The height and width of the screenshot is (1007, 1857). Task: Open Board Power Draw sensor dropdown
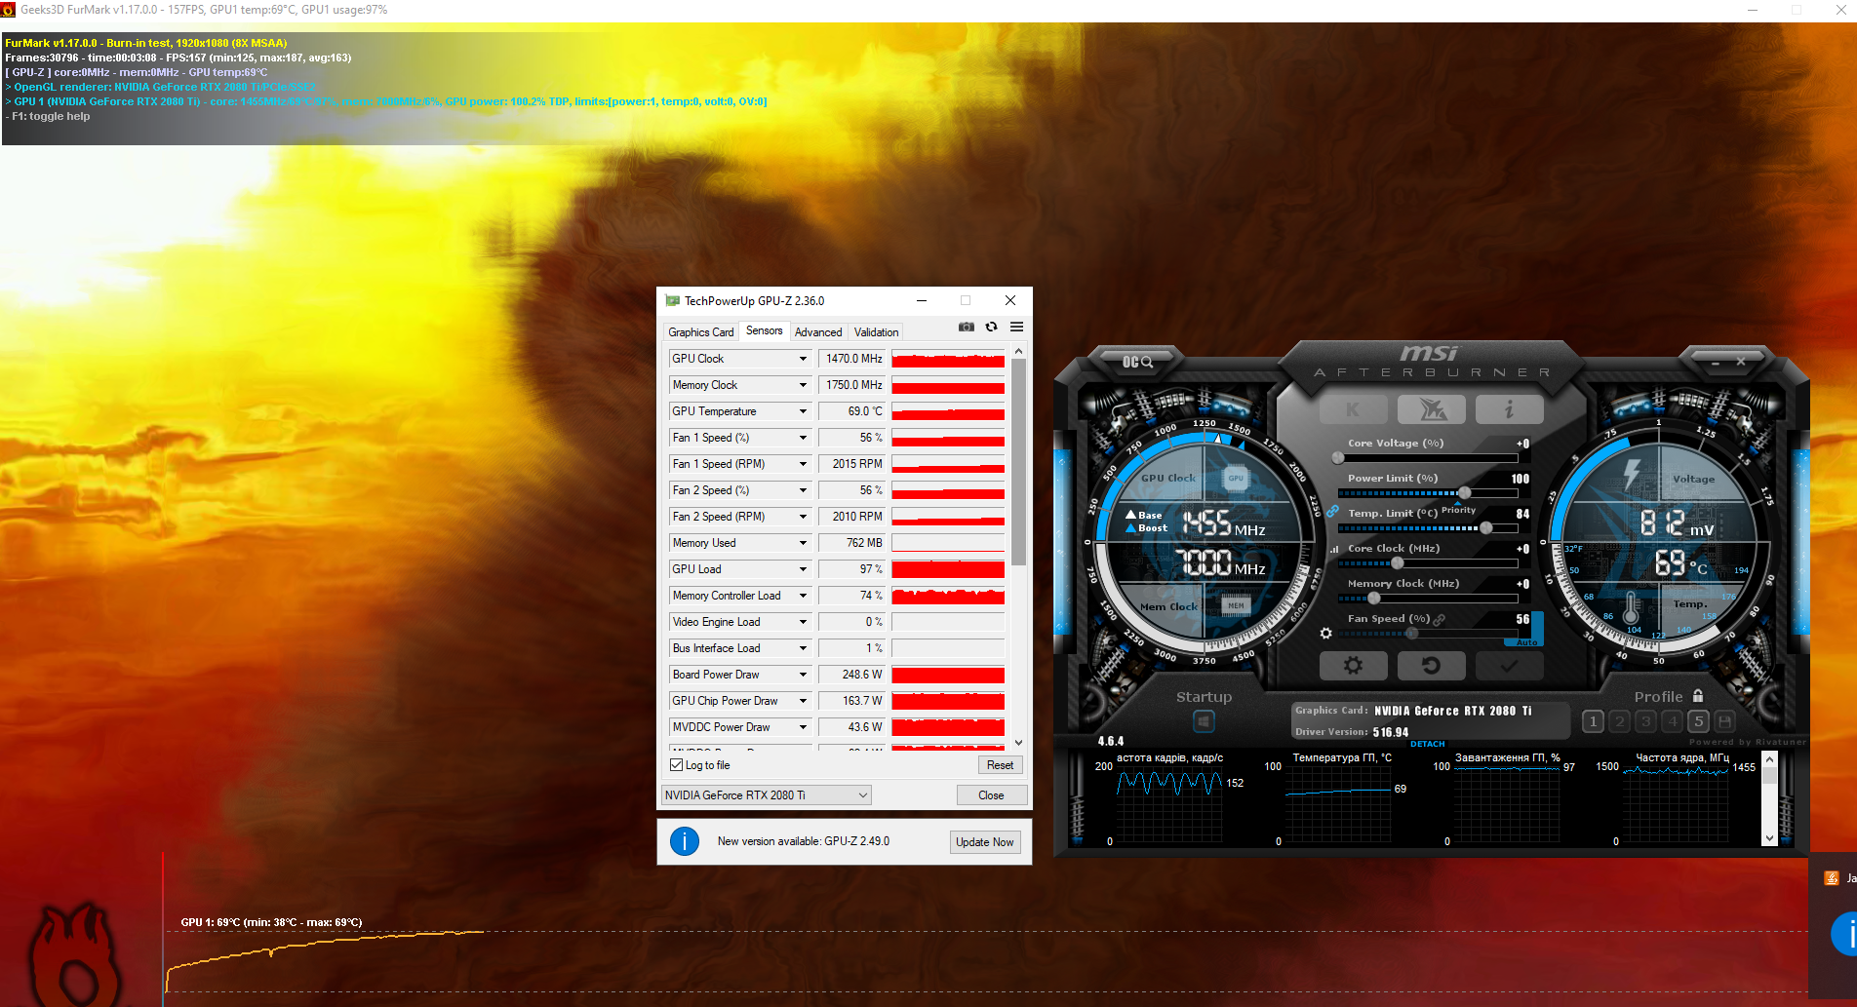pos(803,675)
